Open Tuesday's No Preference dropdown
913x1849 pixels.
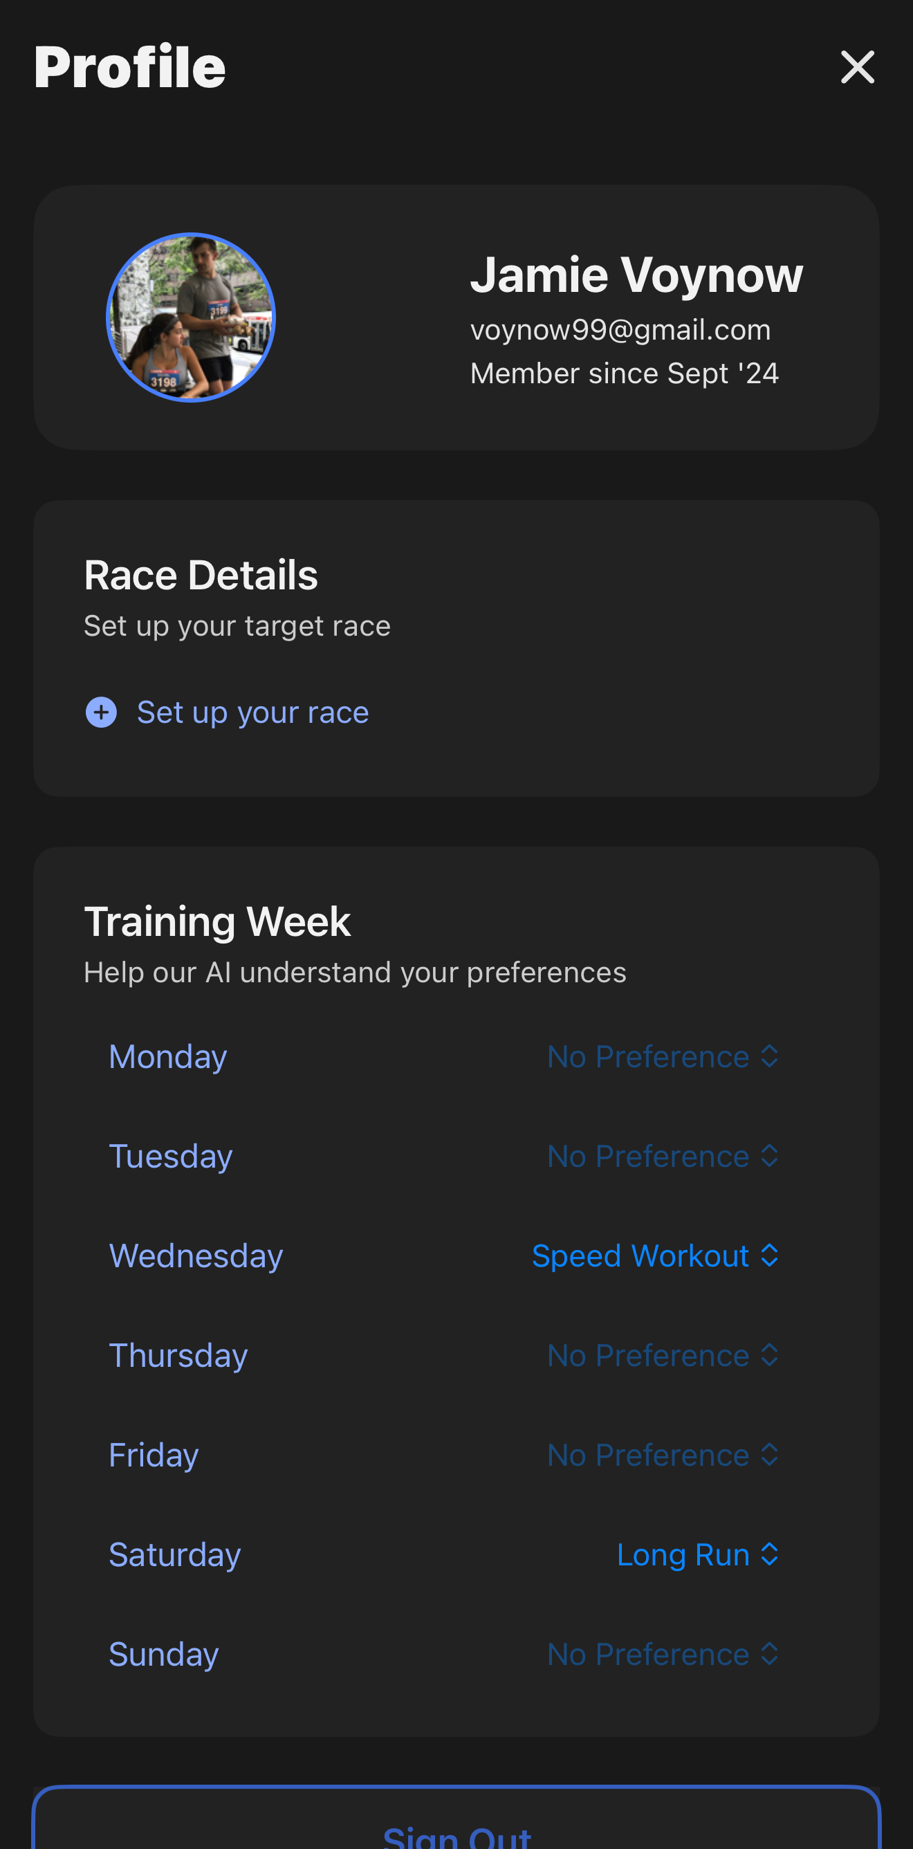tap(663, 1157)
